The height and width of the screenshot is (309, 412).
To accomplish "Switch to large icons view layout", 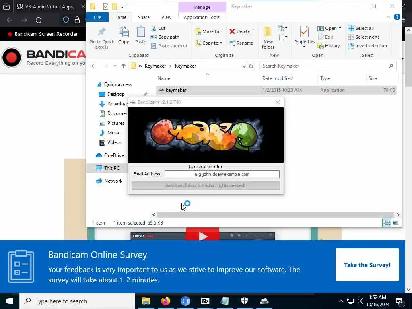I will tap(396, 223).
